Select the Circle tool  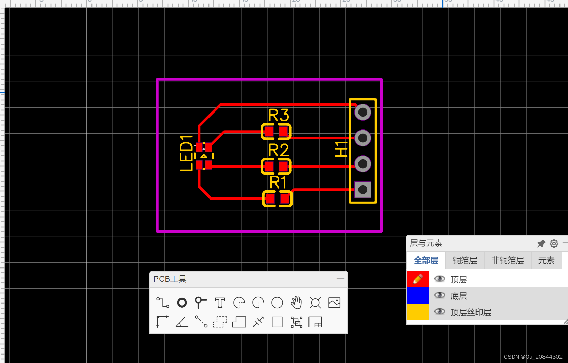[x=277, y=302]
